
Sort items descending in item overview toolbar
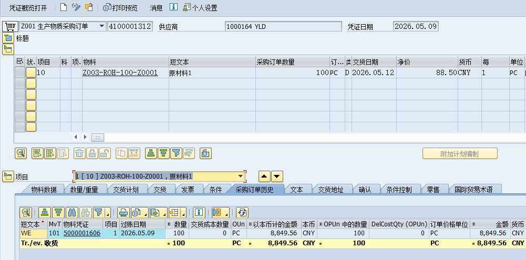tap(163, 153)
